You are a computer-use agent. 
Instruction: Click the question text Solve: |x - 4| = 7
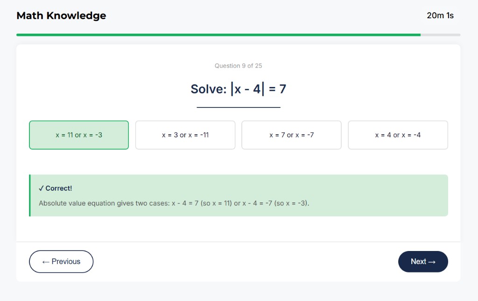point(239,89)
